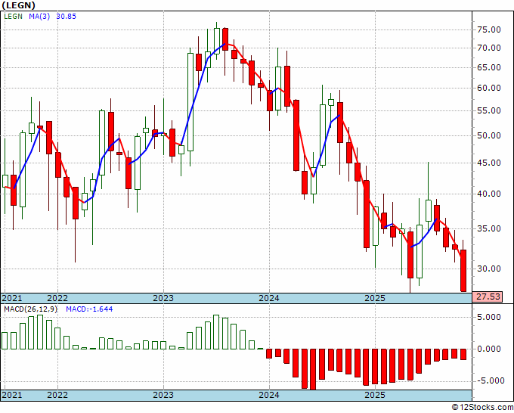Click the 45.00 price axis label
514x413 pixels.
pos(489,163)
